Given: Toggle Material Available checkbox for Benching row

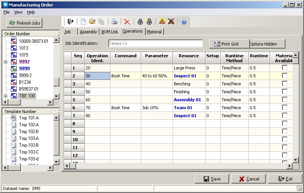Looking at the screenshot, I should click(285, 83).
